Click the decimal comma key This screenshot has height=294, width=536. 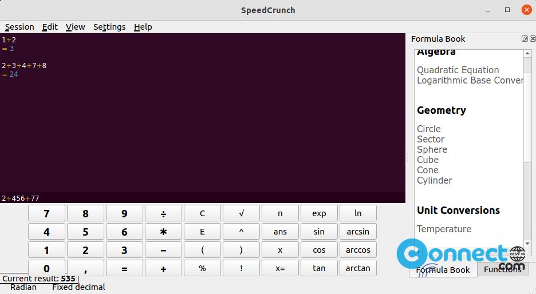click(85, 268)
